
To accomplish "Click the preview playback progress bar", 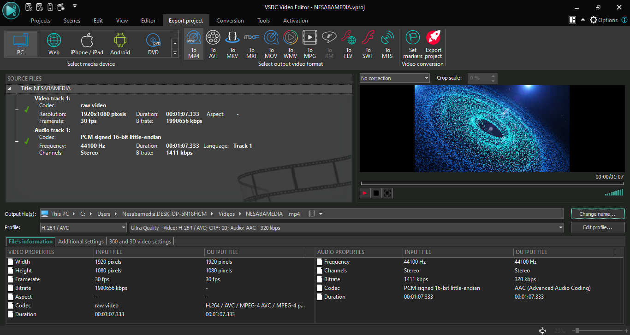I will (492, 183).
